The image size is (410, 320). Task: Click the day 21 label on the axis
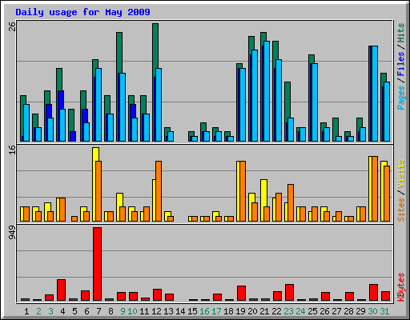pyautogui.click(x=264, y=311)
